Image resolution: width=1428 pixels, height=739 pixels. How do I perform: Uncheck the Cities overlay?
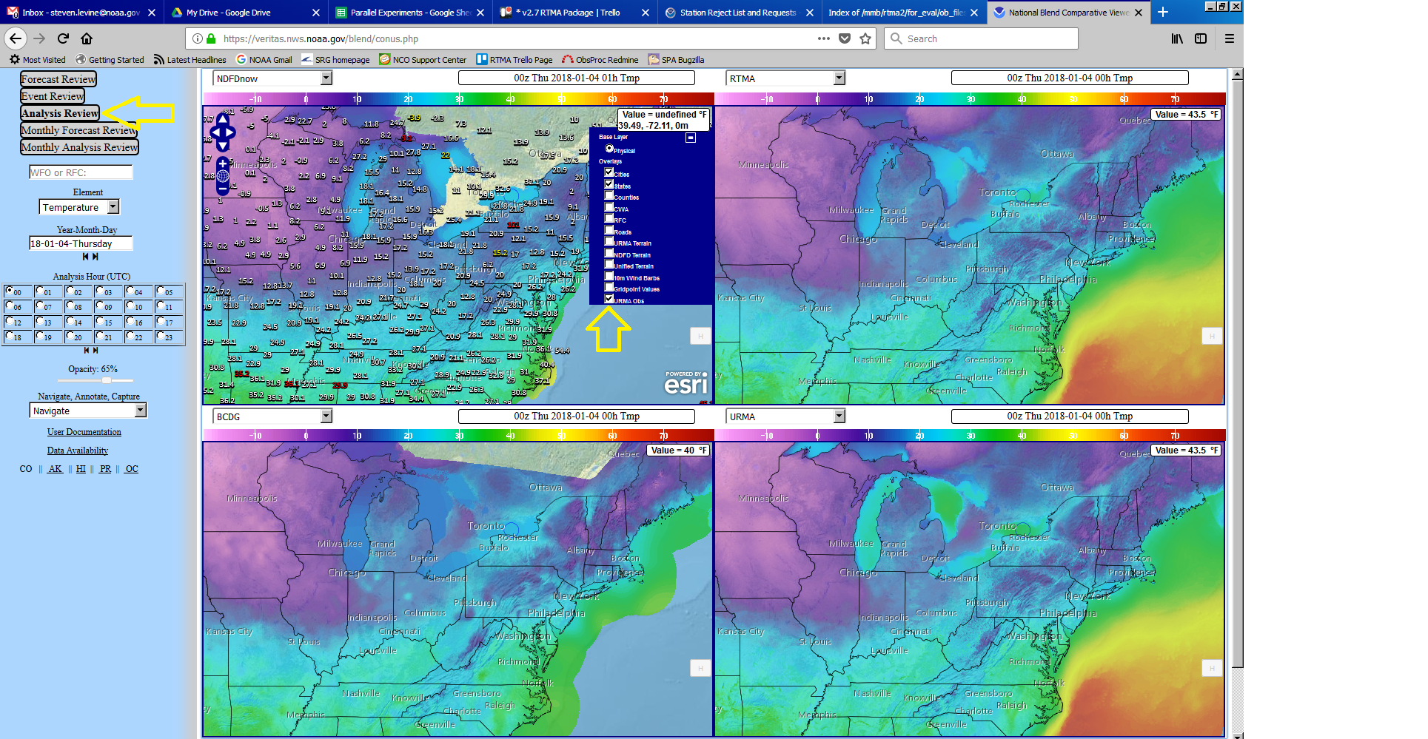(x=609, y=173)
